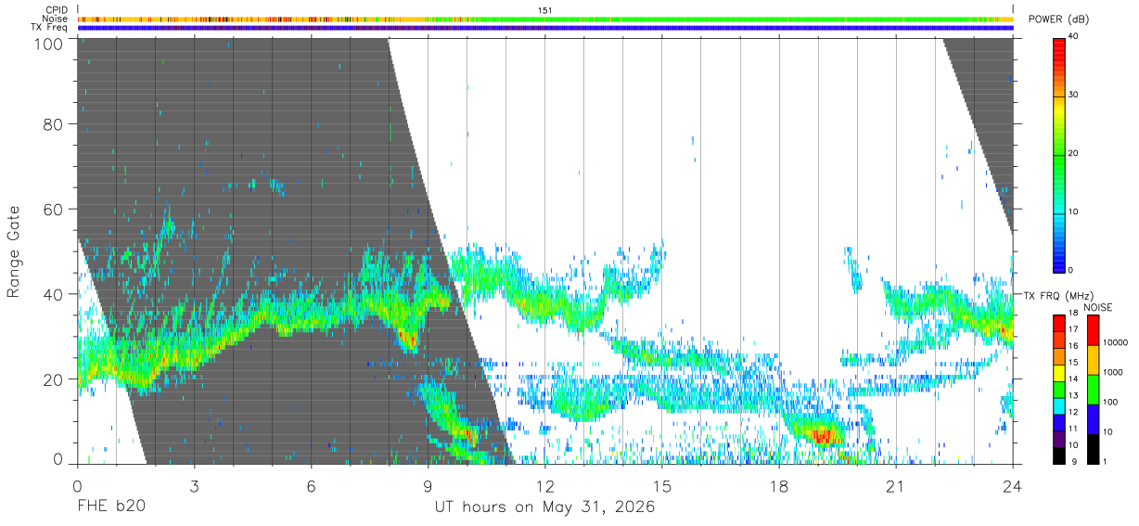Click the 17 label on the TX frequency legend

pos(1073,329)
